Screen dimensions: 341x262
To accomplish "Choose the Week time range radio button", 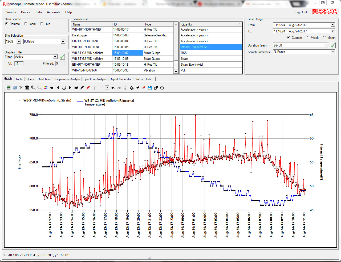I will (x=308, y=38).
